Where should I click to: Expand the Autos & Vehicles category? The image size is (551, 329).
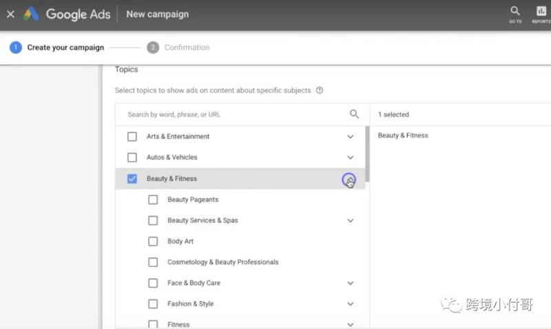click(x=351, y=158)
